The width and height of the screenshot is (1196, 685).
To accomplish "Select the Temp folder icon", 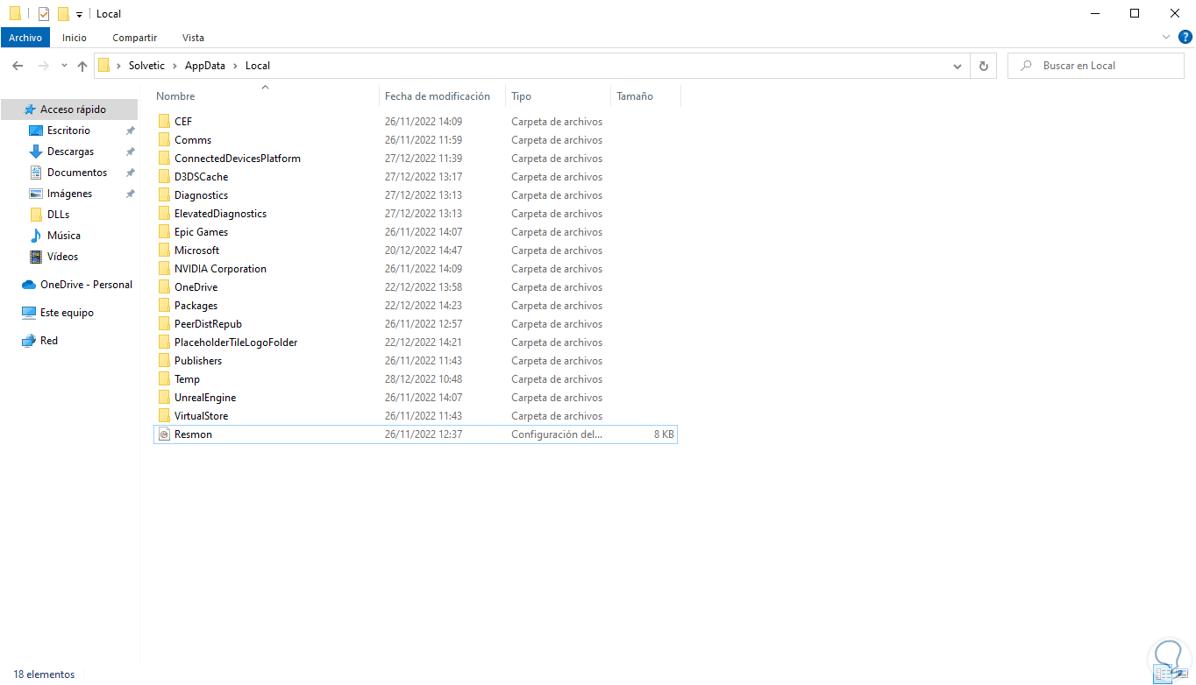I will pyautogui.click(x=164, y=378).
